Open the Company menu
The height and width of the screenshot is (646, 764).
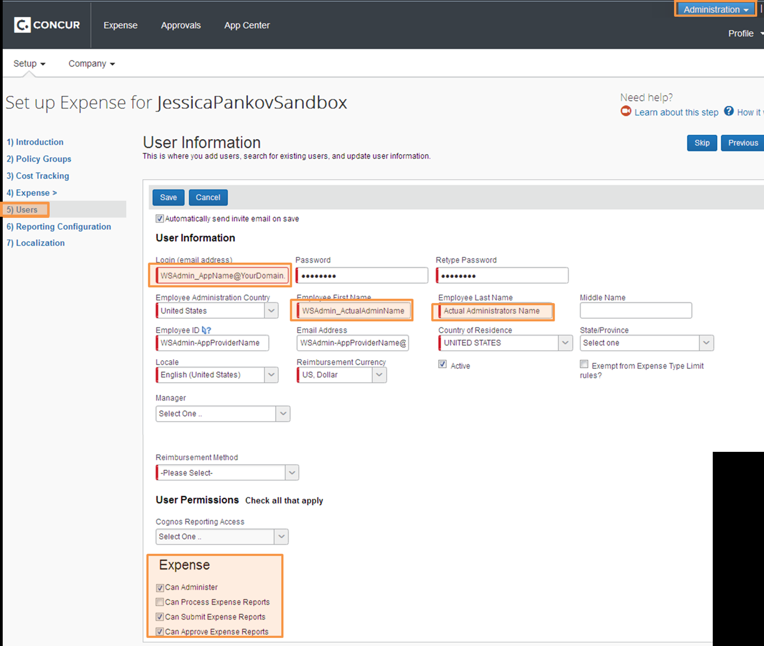point(92,64)
